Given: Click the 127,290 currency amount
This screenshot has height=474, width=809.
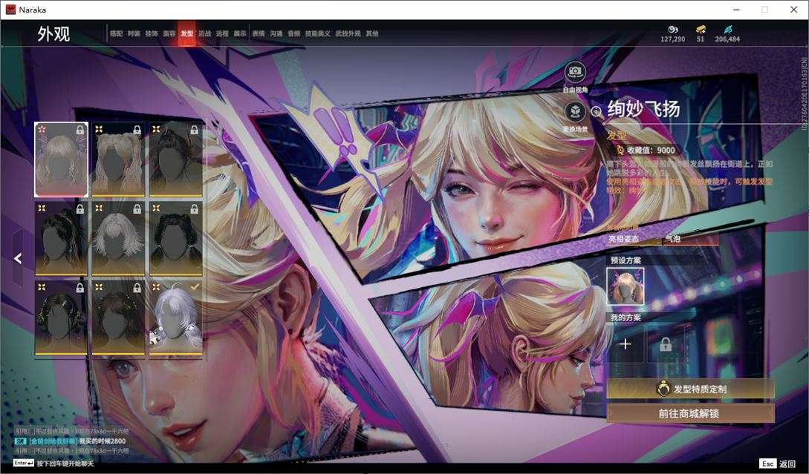Looking at the screenshot, I should (673, 39).
